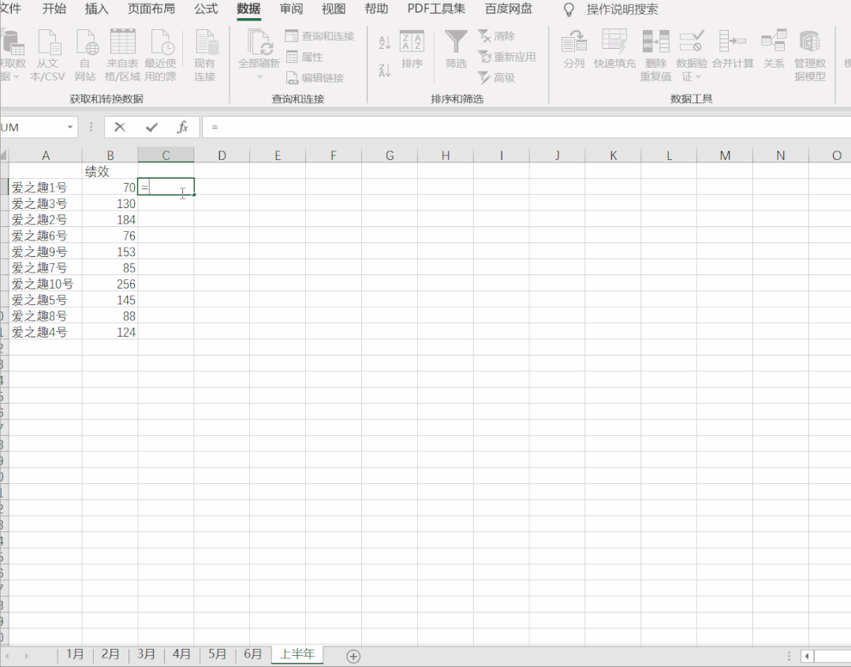Viewport: 851px width, 667px height.
Task: Click the cell with value 184
Action: pos(110,220)
